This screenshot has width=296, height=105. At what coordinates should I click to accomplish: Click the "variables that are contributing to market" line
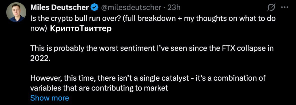99,88
